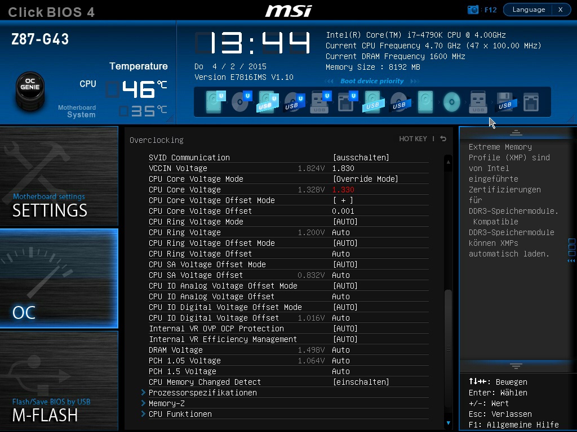Click the scrollbar down arrow in settings list
The height and width of the screenshot is (432, 577).
pyautogui.click(x=448, y=423)
